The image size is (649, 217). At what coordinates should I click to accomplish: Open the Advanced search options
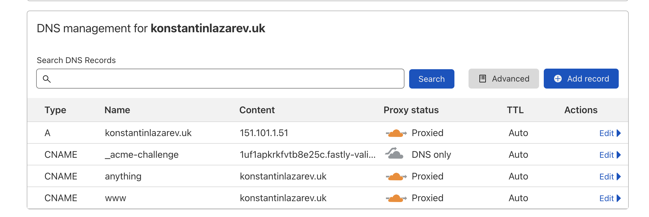504,79
